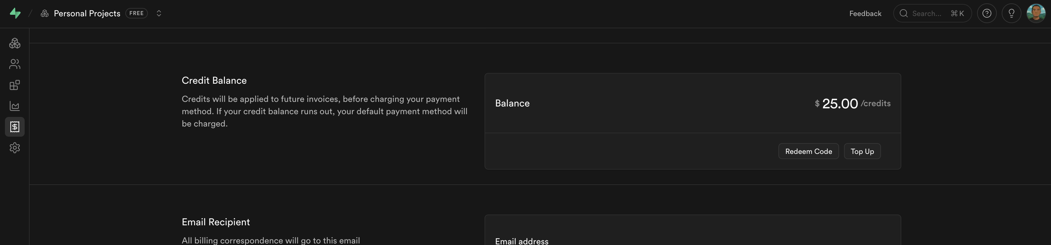Open the Team members sidebar icon

click(15, 64)
